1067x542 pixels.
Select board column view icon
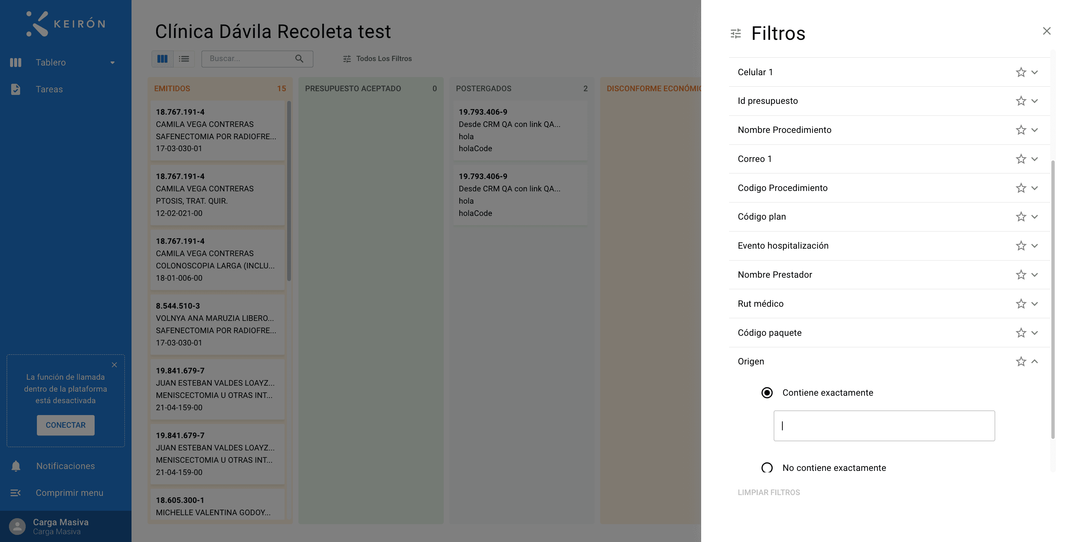point(162,59)
